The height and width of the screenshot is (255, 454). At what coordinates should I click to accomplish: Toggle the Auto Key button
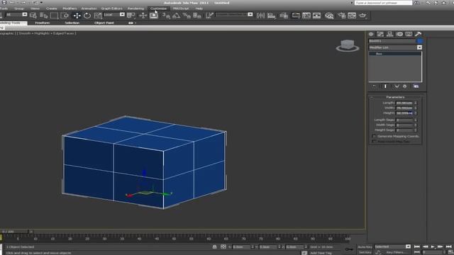(x=365, y=247)
